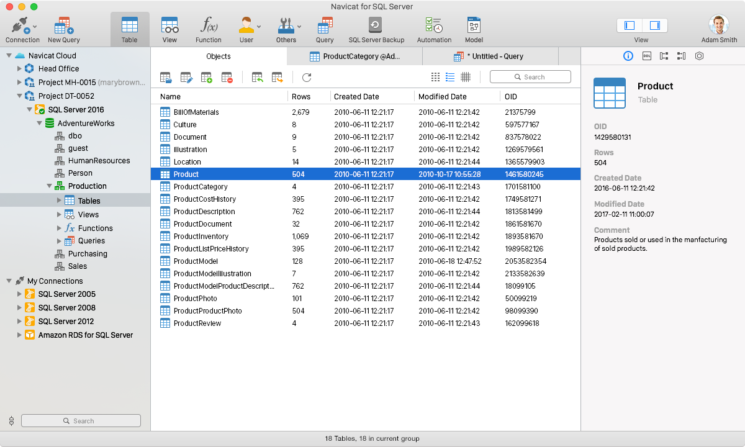Expand the Views node
Image resolution: width=745 pixels, height=447 pixels.
tap(59, 215)
